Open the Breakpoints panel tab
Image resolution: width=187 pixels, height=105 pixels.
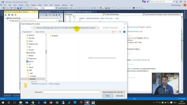click(8, 95)
